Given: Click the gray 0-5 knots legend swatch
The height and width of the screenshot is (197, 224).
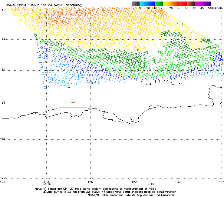Looking at the screenshot, I should tap(136, 4).
